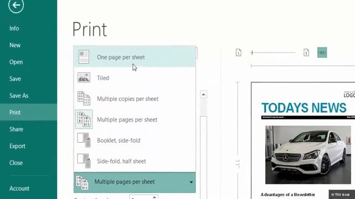
Task: Click Save in the sidebar
Action: coord(15,78)
